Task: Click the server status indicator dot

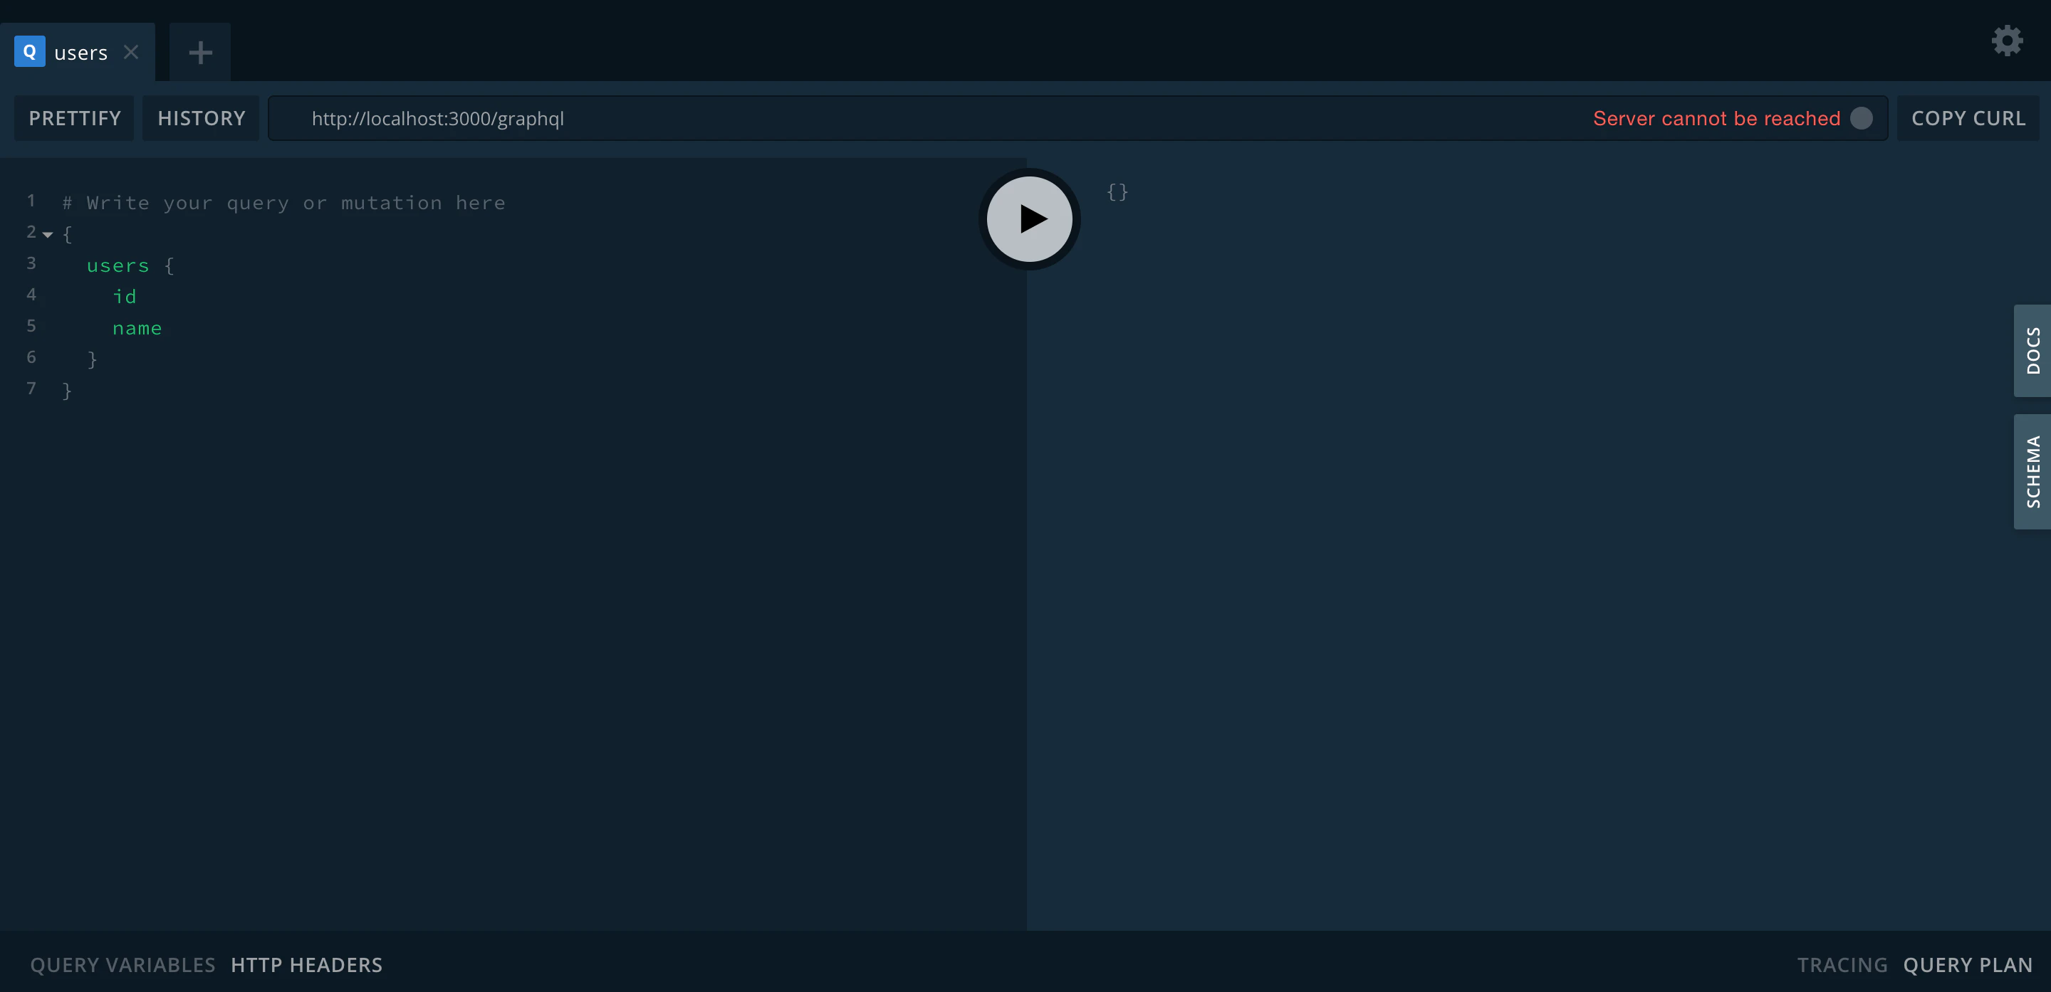Action: (x=1861, y=119)
